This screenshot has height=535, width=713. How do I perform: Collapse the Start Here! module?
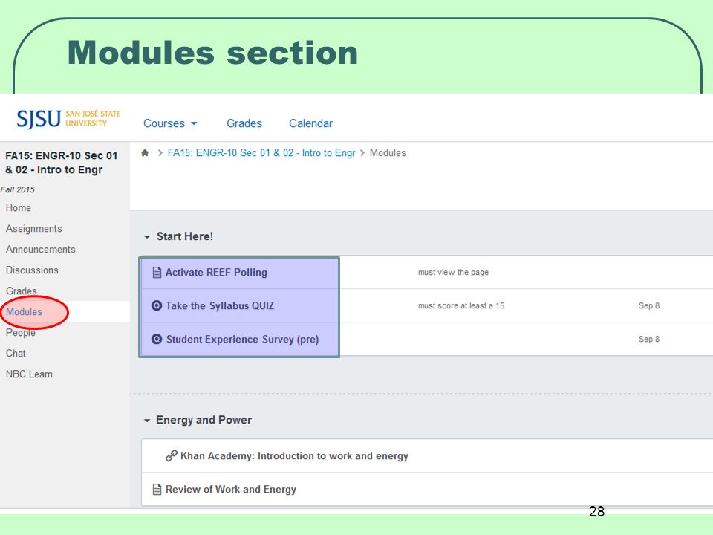click(x=147, y=237)
